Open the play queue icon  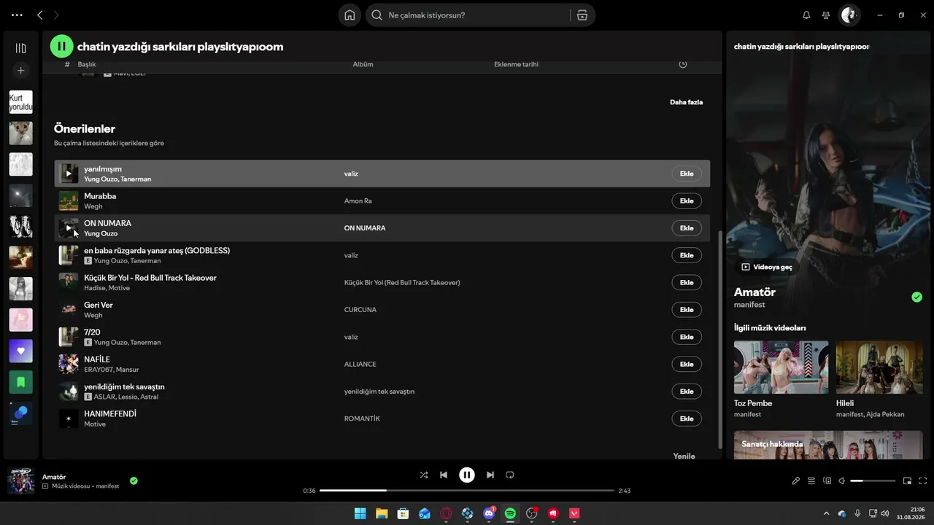[x=811, y=481]
